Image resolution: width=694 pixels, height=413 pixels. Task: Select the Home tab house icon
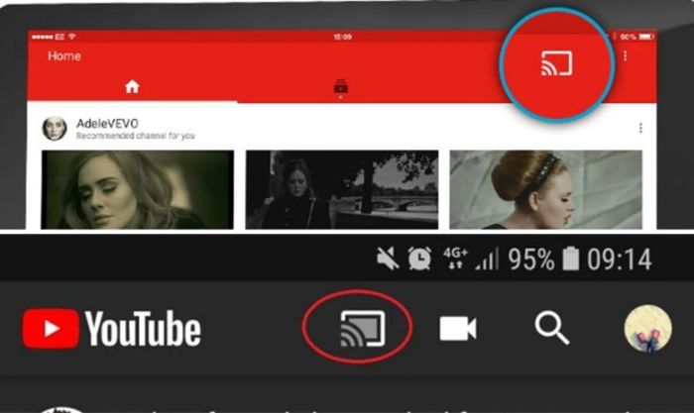(x=132, y=86)
